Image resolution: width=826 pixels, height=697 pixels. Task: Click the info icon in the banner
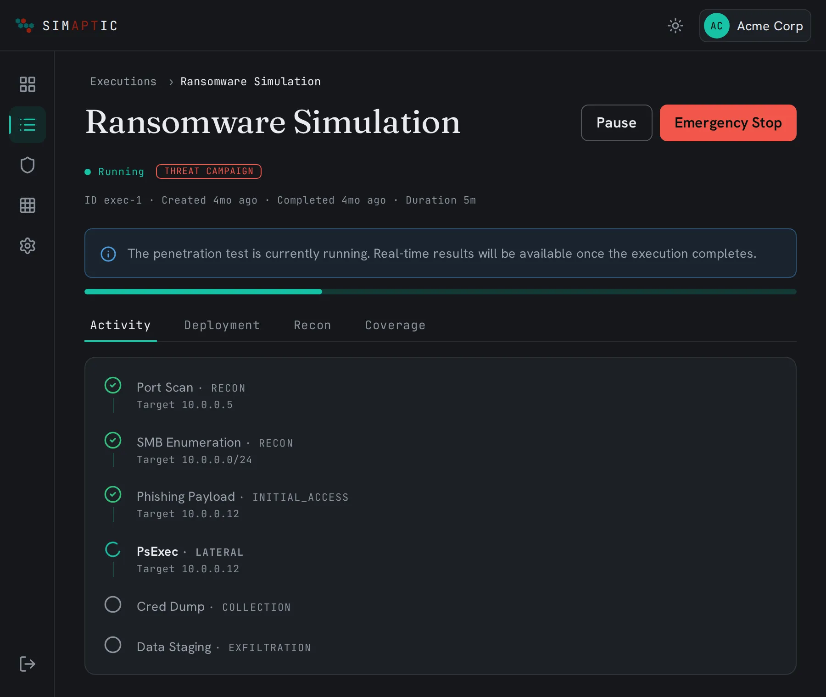[x=108, y=254]
